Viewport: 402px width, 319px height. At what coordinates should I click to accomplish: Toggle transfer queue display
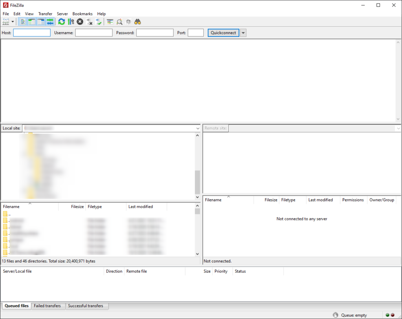point(50,22)
